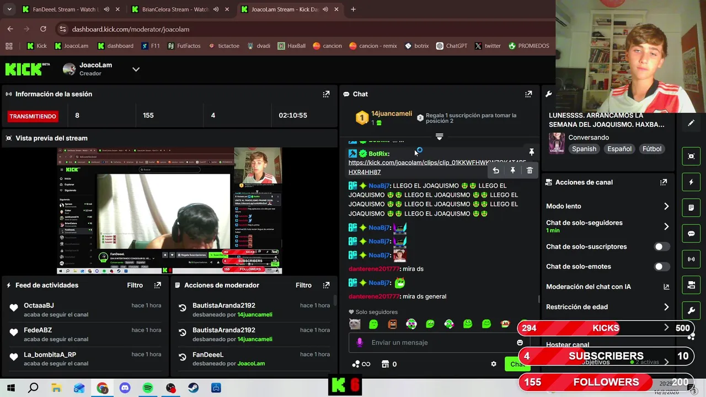This screenshot has height=397, width=706.
Task: Click 14juancameli leaderboard name
Action: tap(391, 114)
